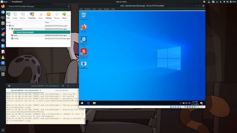This screenshot has height=133, width=237.
Task: Click the desktop icon below Bitdefender
Action: point(84,65)
